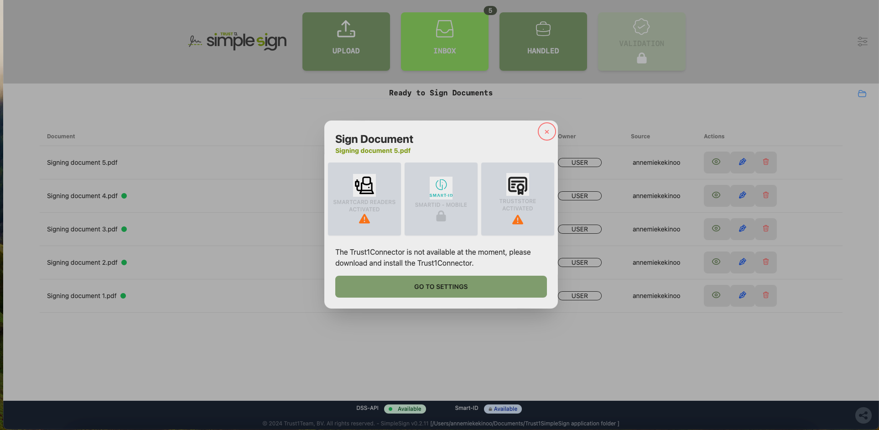Close the Sign Document dialog
Screen dimensions: 879x430
click(546, 131)
